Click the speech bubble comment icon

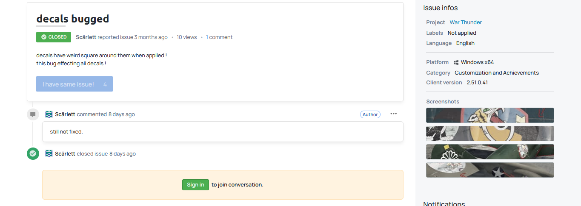[x=33, y=114]
